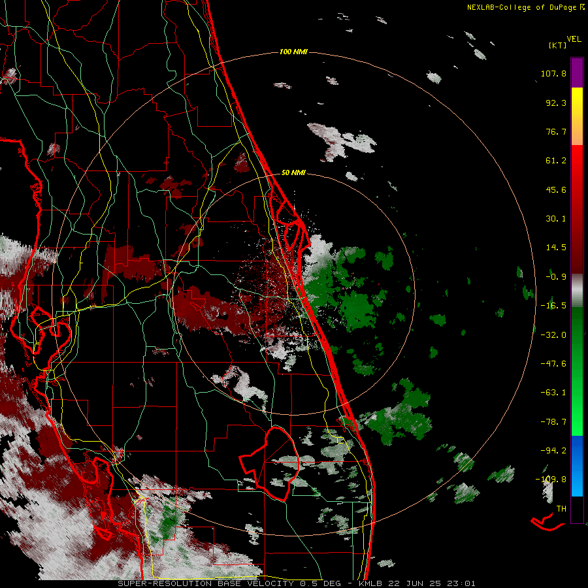Click the -47.6 velocity scale value
The height and width of the screenshot is (588, 588).
pyautogui.click(x=553, y=364)
